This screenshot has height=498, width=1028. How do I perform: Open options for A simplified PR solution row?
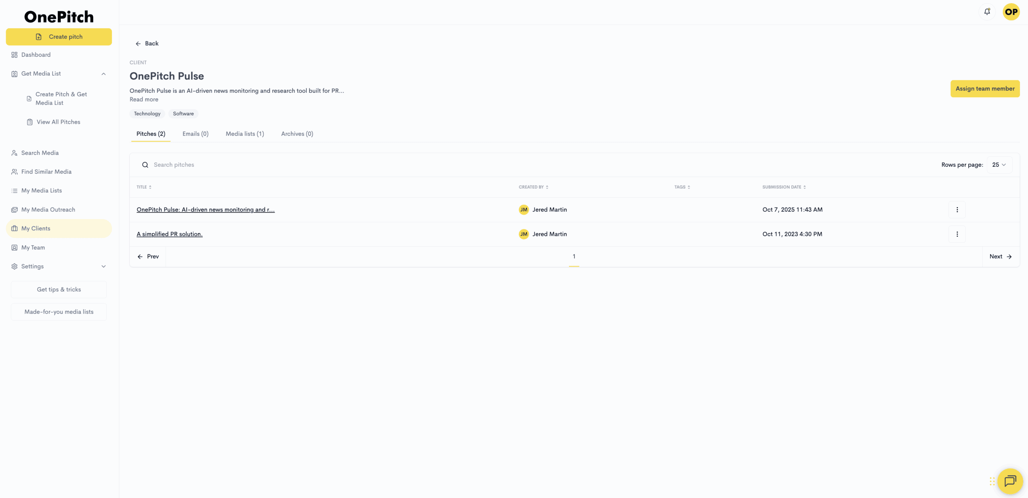(957, 234)
